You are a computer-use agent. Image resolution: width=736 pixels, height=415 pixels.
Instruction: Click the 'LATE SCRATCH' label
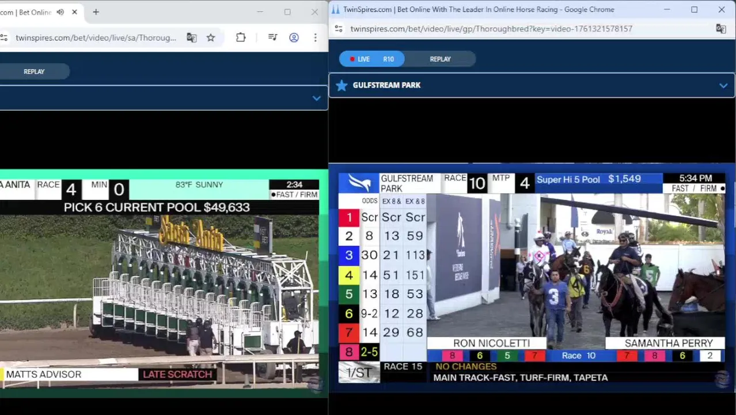[177, 375]
